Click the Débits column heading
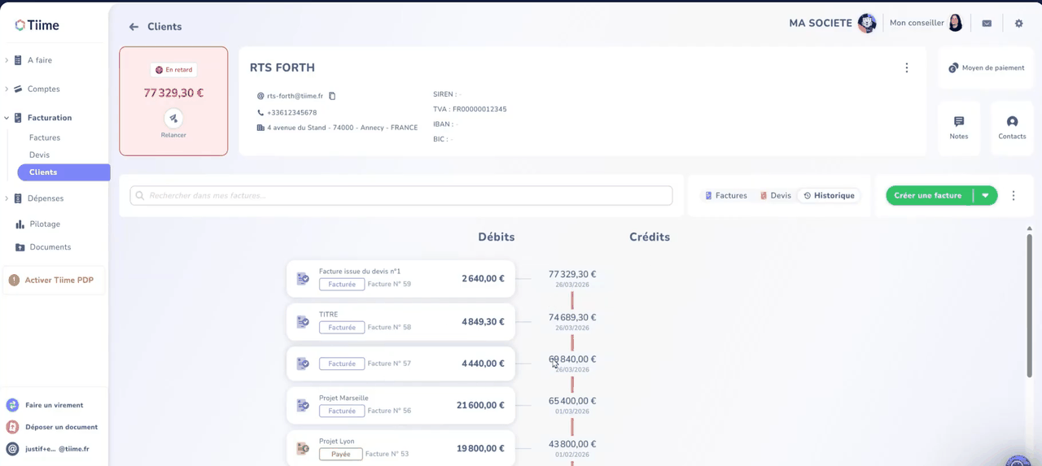This screenshot has width=1042, height=466. tap(497, 237)
